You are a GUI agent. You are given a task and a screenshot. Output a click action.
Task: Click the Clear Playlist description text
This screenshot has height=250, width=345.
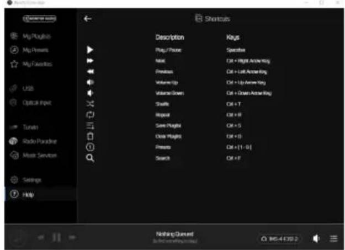[168, 136]
